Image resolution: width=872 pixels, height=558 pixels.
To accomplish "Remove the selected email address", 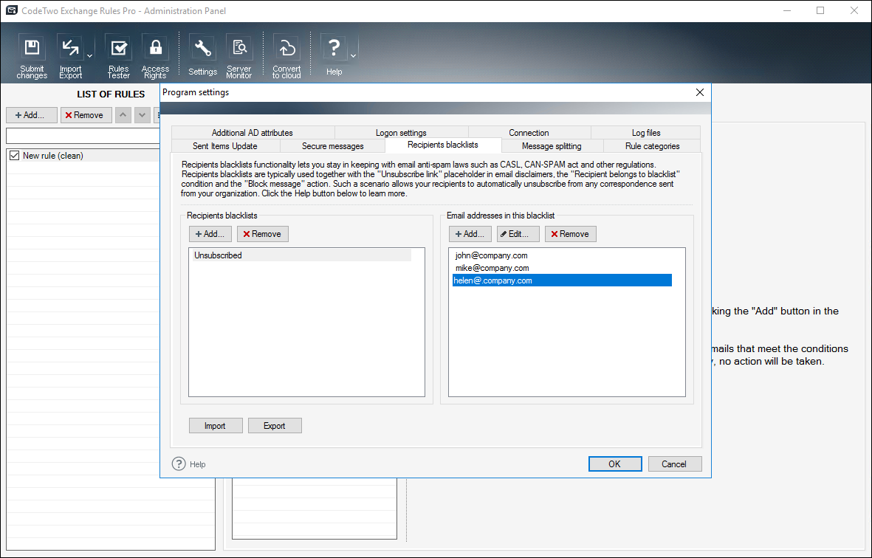I will pos(571,234).
